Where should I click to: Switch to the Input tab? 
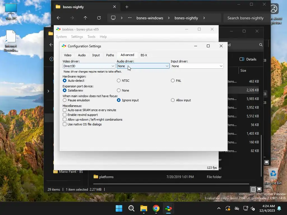[x=96, y=55]
